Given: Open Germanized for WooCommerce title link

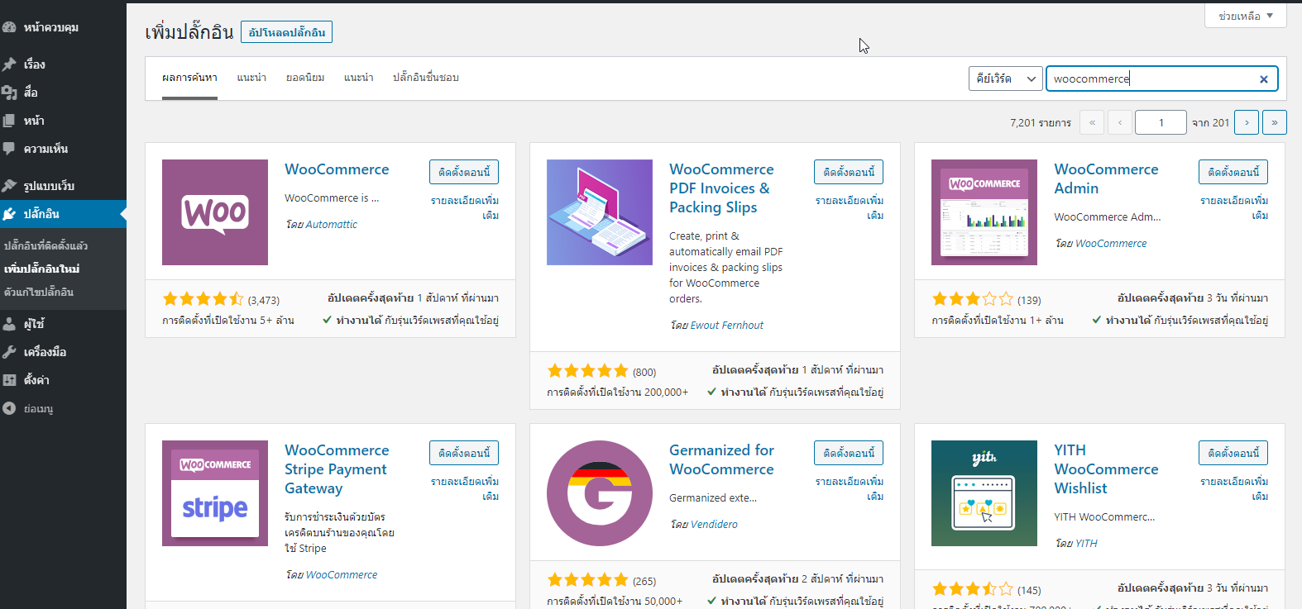Looking at the screenshot, I should coord(721,459).
